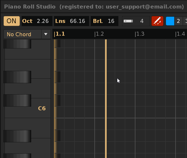Toggle the ON power button
This screenshot has width=187, height=158.
(11, 21)
